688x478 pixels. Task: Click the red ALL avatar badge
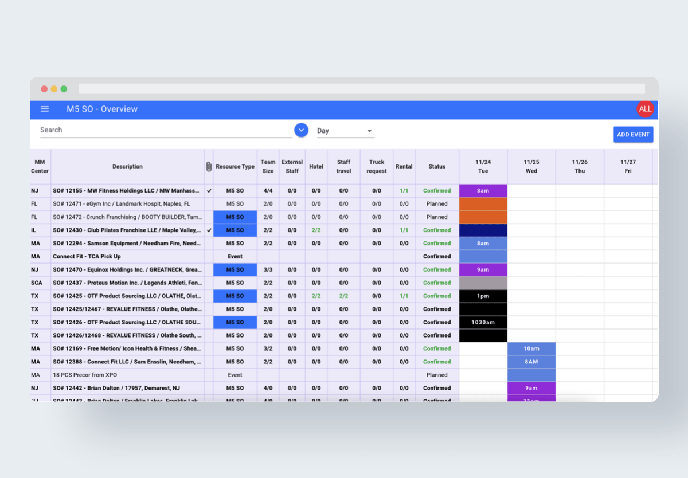[645, 109]
